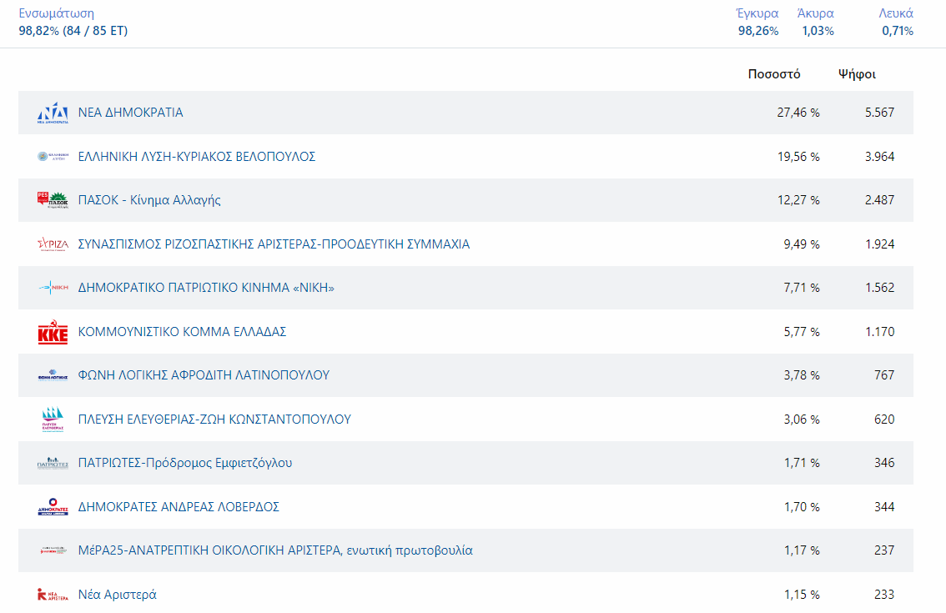The width and height of the screenshot is (946, 613).
Task: Click the 1,15 % percentage cell
Action: point(802,595)
